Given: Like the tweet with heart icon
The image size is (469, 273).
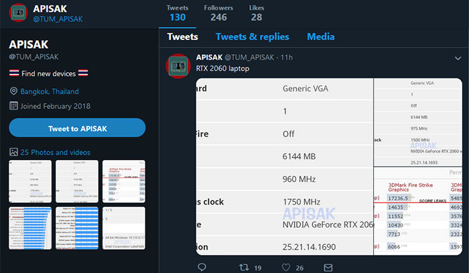Looking at the screenshot, I should click(286, 268).
